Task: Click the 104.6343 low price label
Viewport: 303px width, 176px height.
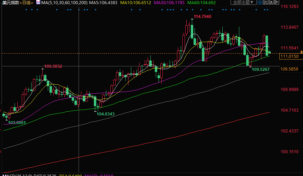Action: point(105,114)
